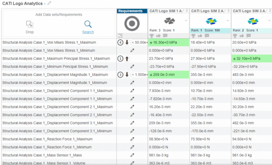The height and width of the screenshot is (165, 272).
Task: Click the trophy icon under CATI Logo SIM 1
Action: (x=152, y=36)
